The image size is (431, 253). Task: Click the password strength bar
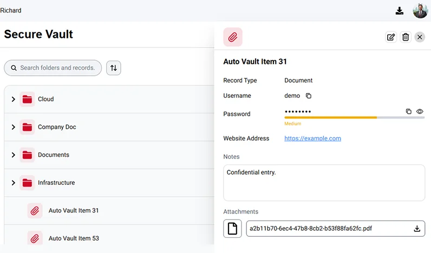pyautogui.click(x=354, y=117)
